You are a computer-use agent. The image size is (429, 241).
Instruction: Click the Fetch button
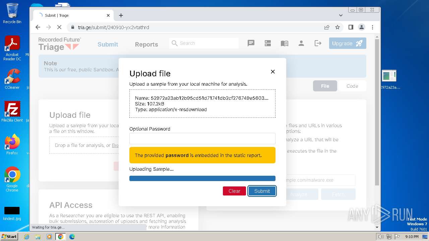click(x=338, y=194)
